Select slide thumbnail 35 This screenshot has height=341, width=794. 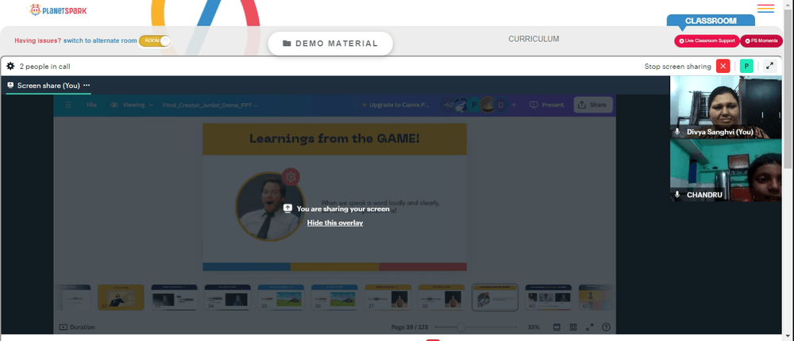(281, 297)
